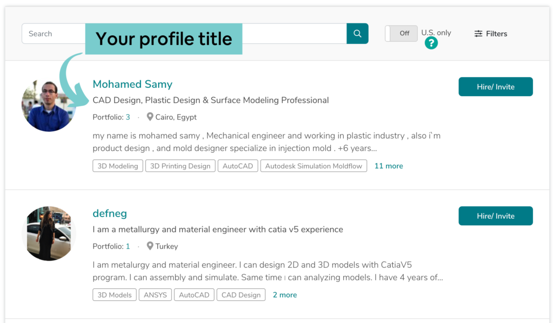Viewport: 557px width, 323px height.
Task: Click the green question mark help icon
Action: [x=431, y=43]
